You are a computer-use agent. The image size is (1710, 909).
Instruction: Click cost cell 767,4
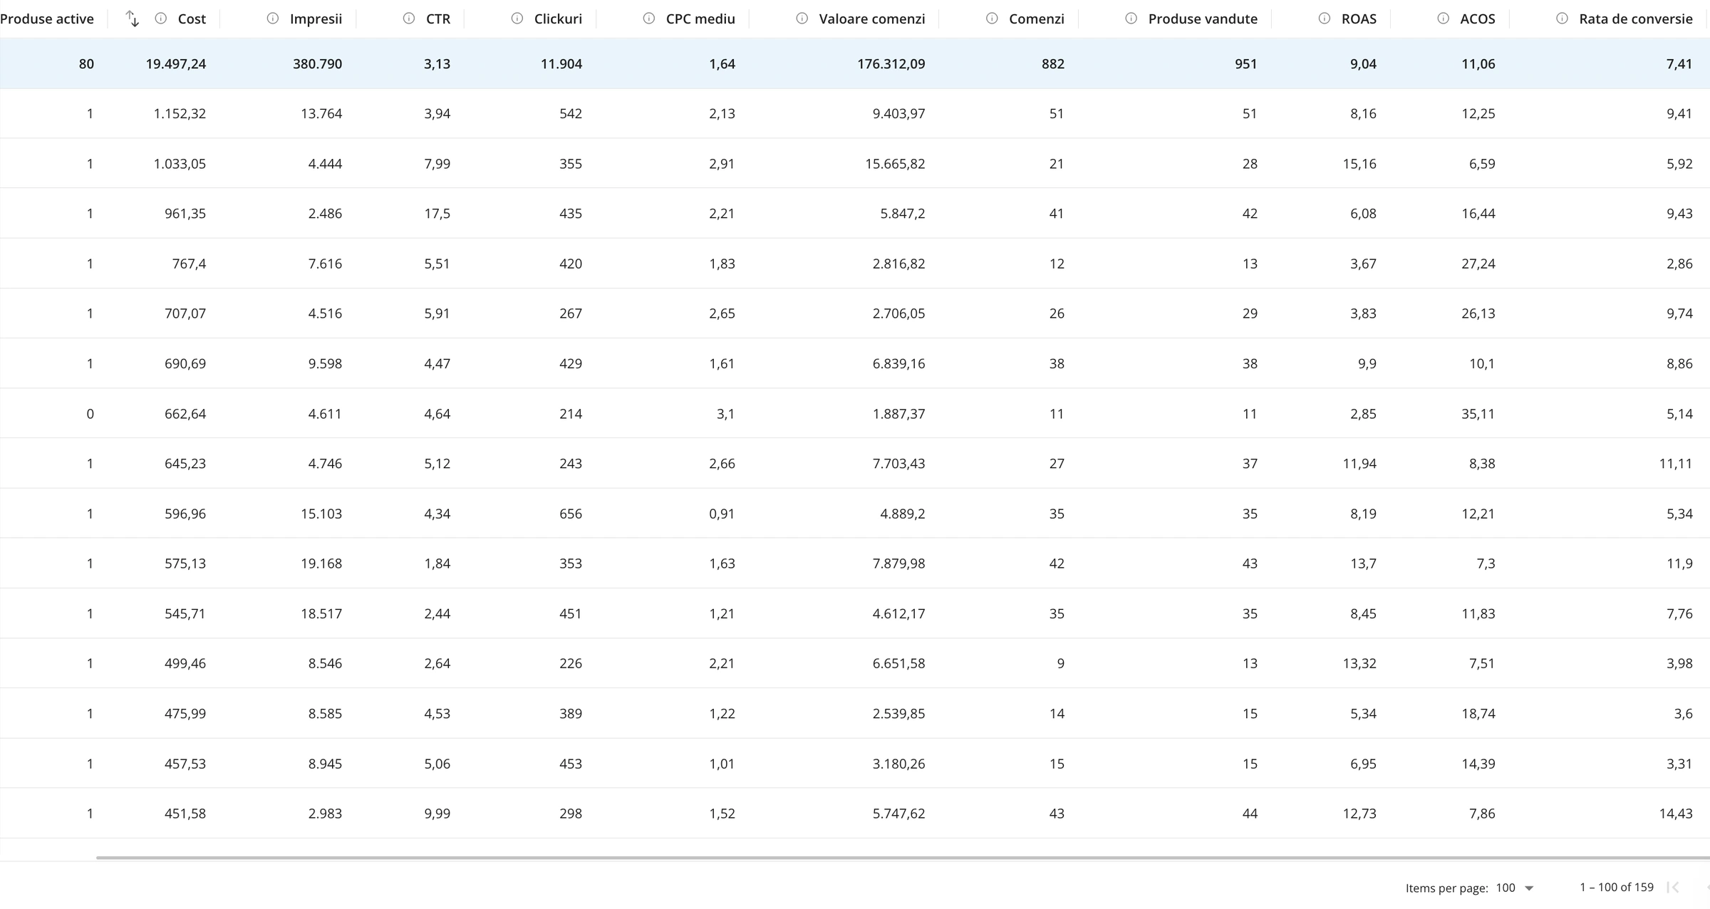click(x=189, y=264)
